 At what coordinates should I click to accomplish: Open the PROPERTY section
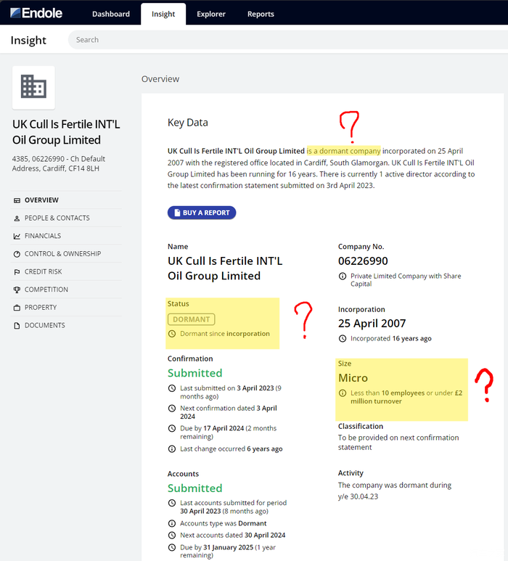[41, 307]
